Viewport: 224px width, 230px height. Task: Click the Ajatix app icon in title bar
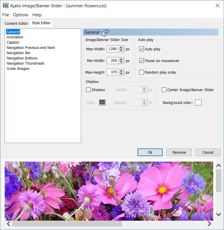pos(6,6)
